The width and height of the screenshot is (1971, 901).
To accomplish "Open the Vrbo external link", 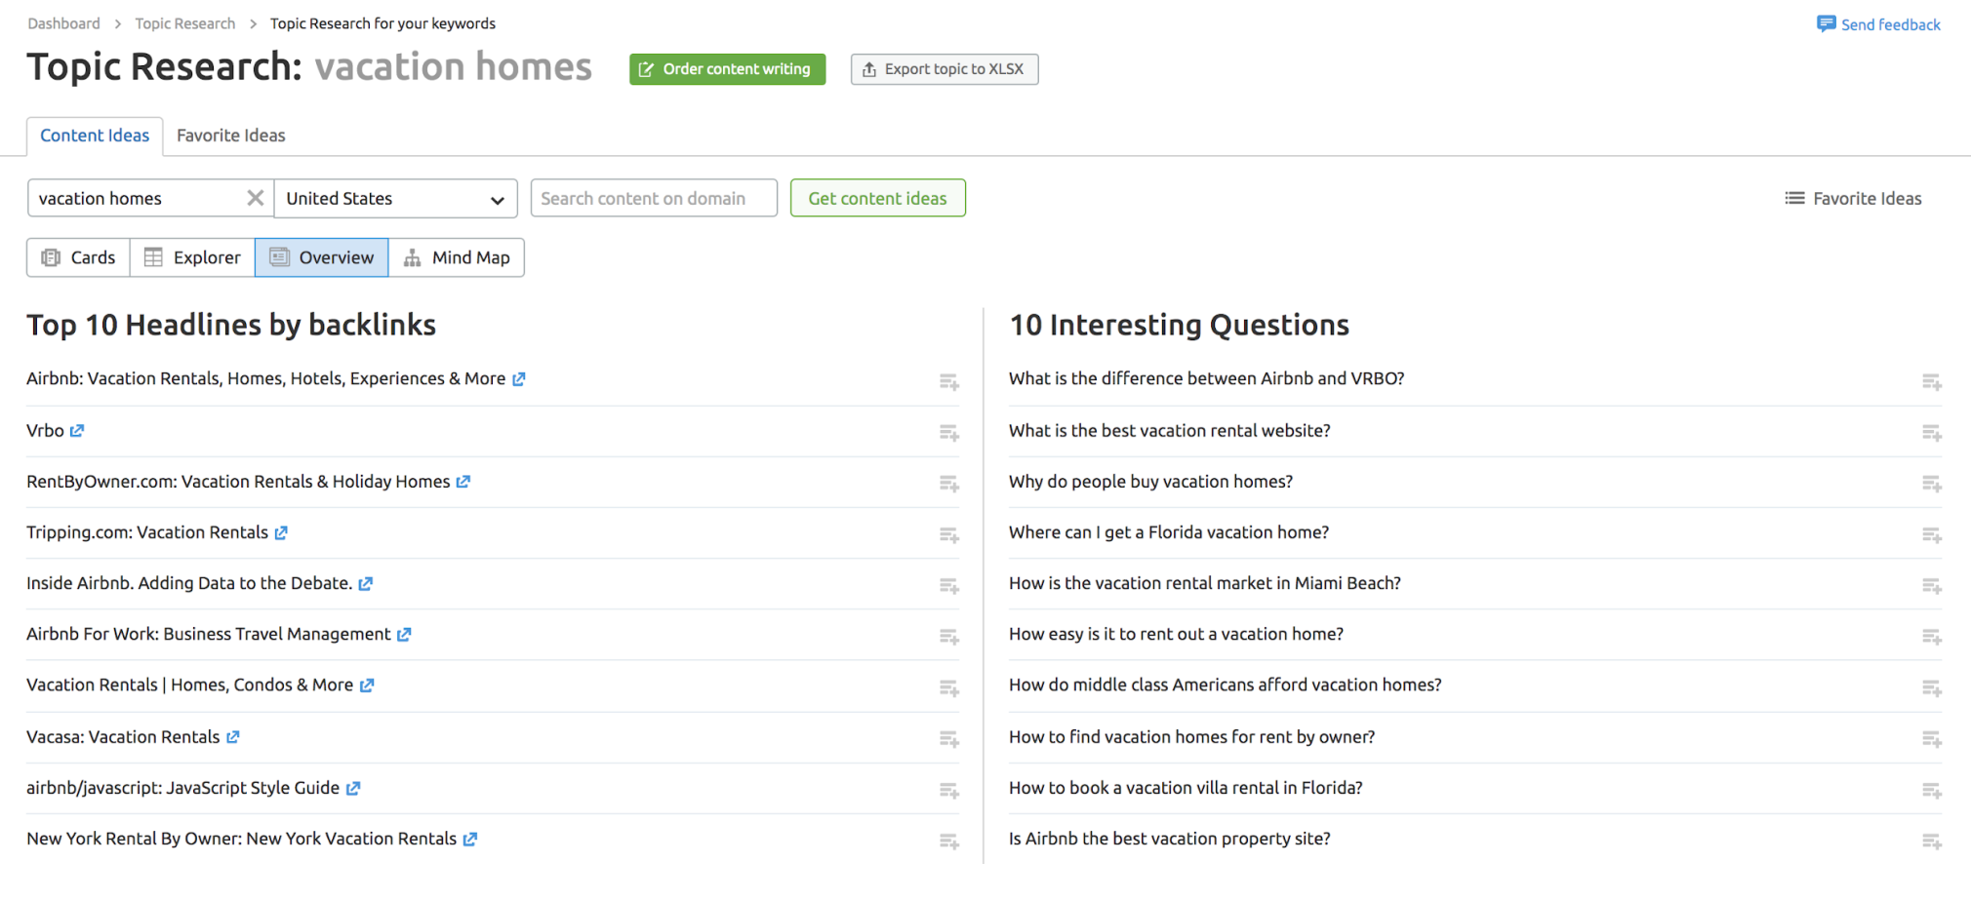I will 78,430.
